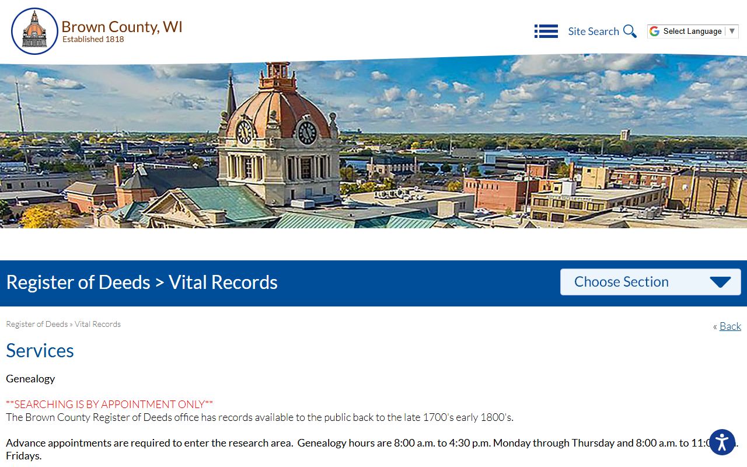The width and height of the screenshot is (747, 467).
Task: Click the Genealogy subheading
Action: (x=30, y=379)
